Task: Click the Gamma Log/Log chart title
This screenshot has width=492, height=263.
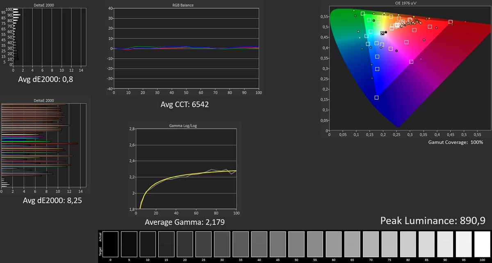Action: pyautogui.click(x=183, y=126)
